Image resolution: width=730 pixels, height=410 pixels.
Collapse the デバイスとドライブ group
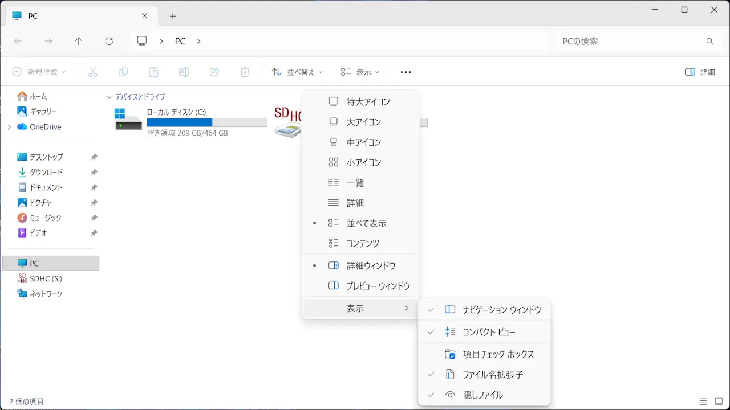click(109, 97)
